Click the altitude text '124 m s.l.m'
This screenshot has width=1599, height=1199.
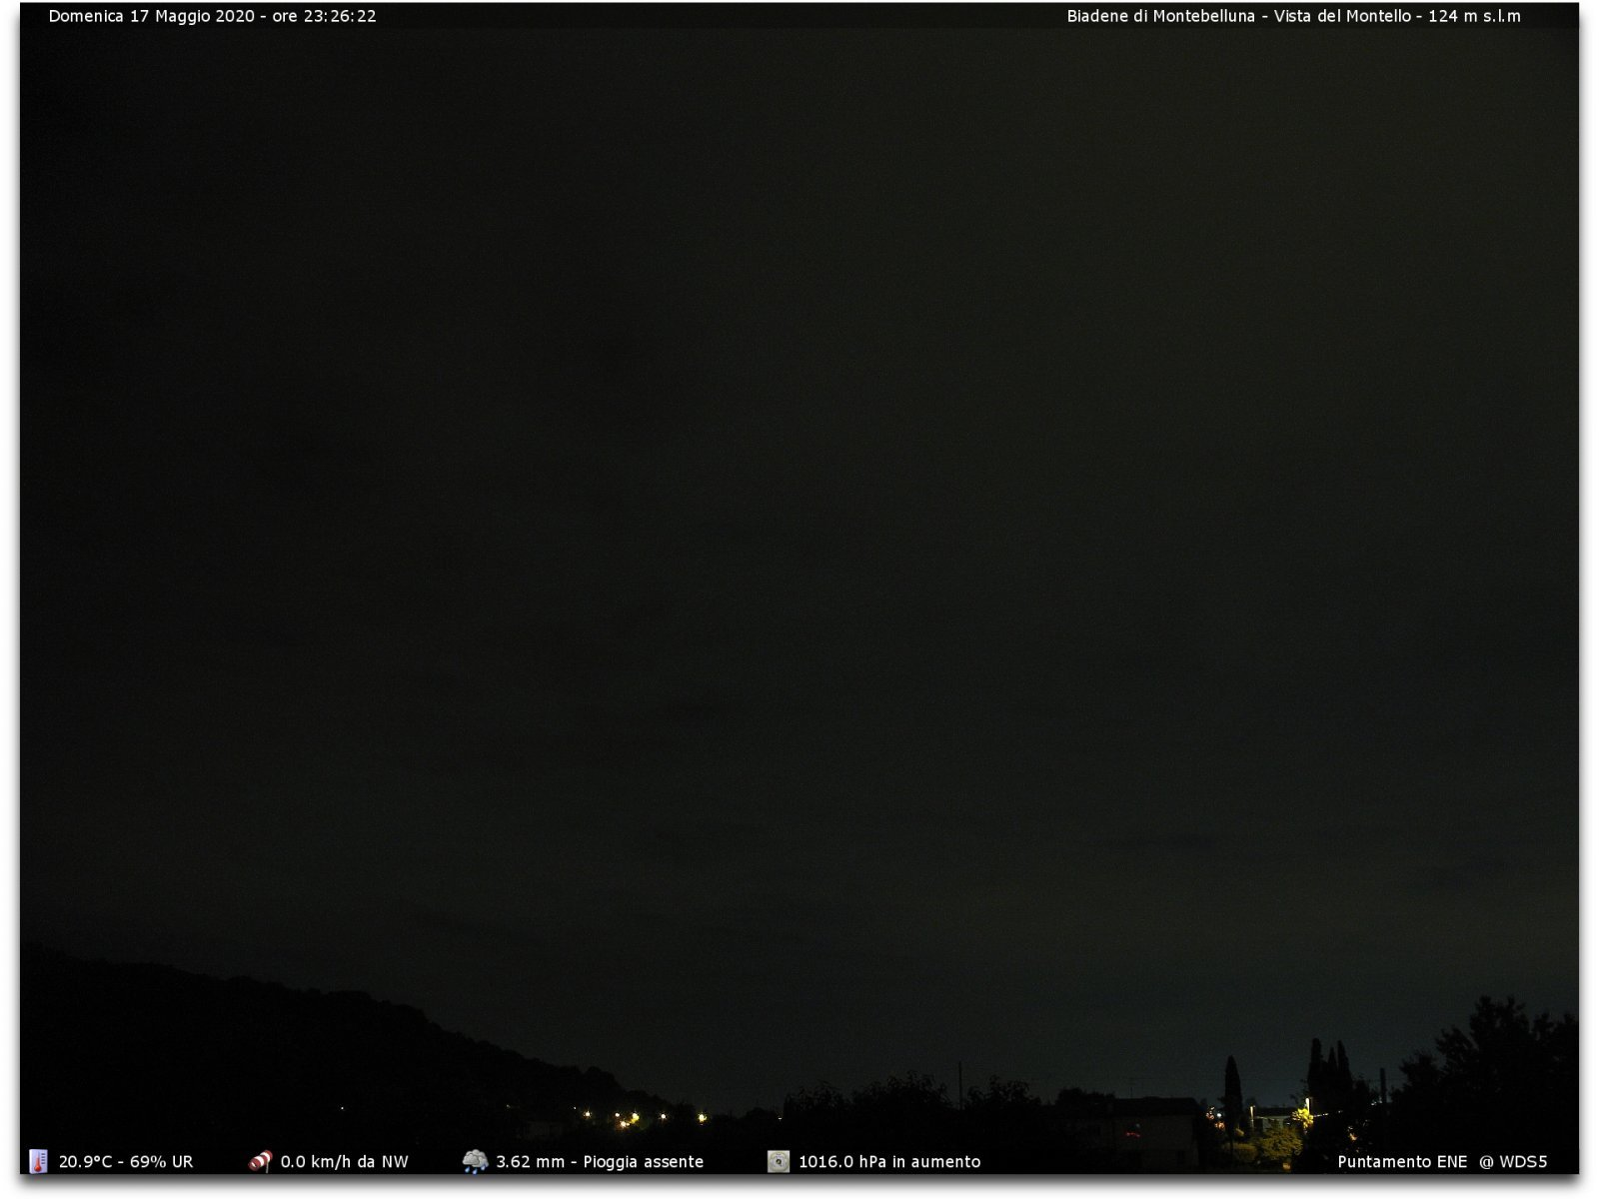point(1475,16)
